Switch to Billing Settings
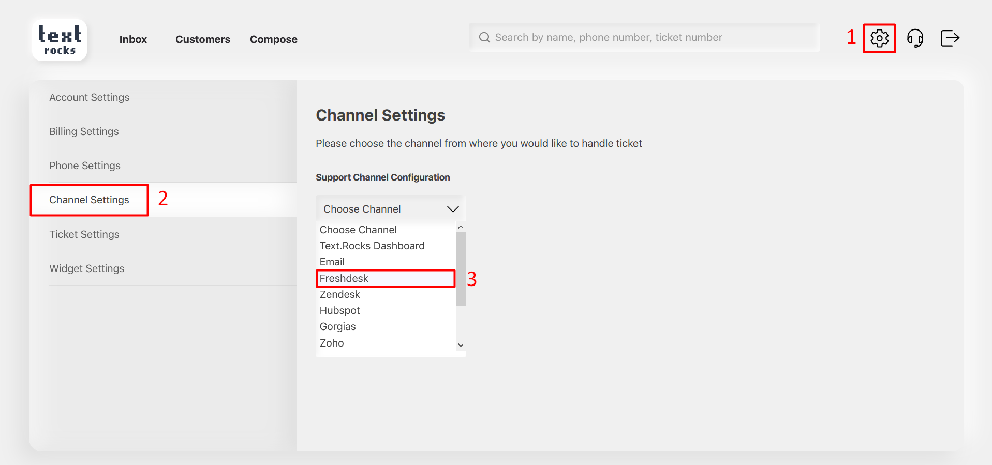The image size is (992, 465). 84,131
